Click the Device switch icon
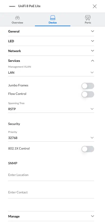 click(53, 18)
